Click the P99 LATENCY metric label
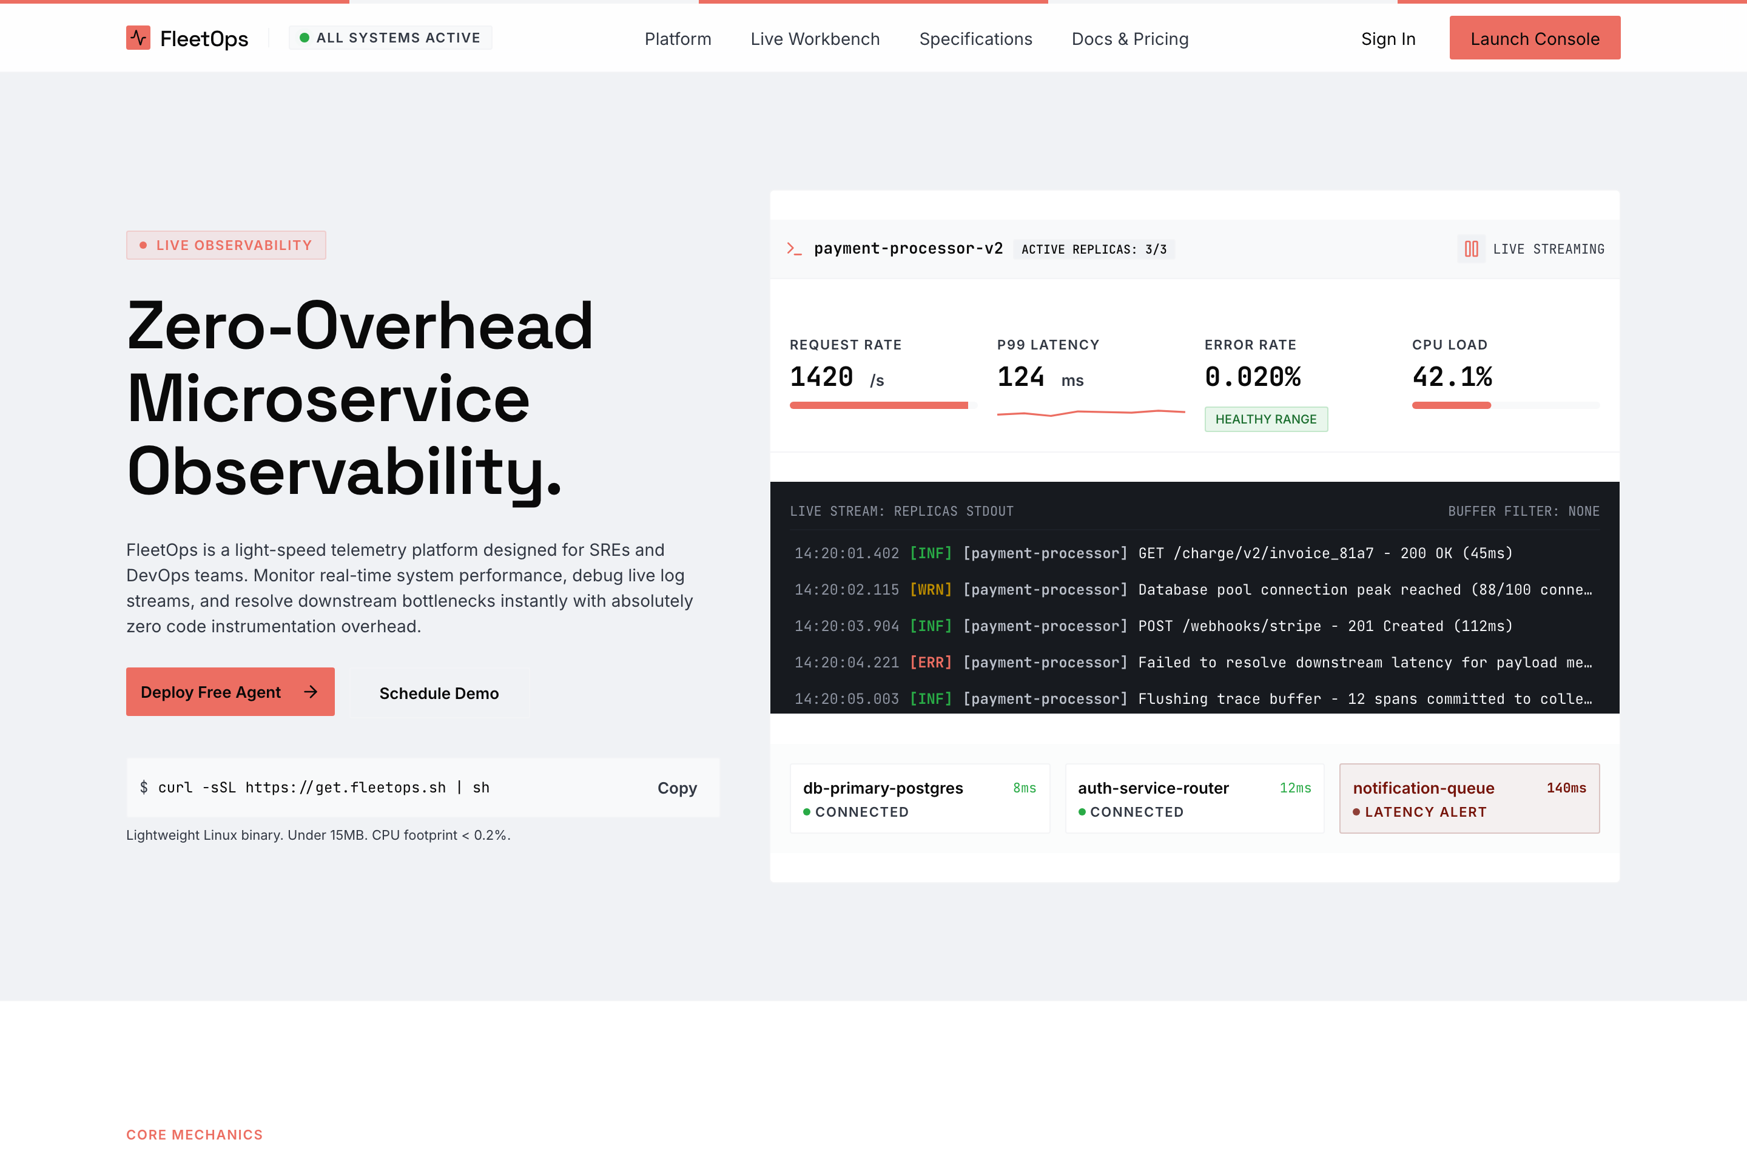1747x1165 pixels. click(x=1048, y=345)
